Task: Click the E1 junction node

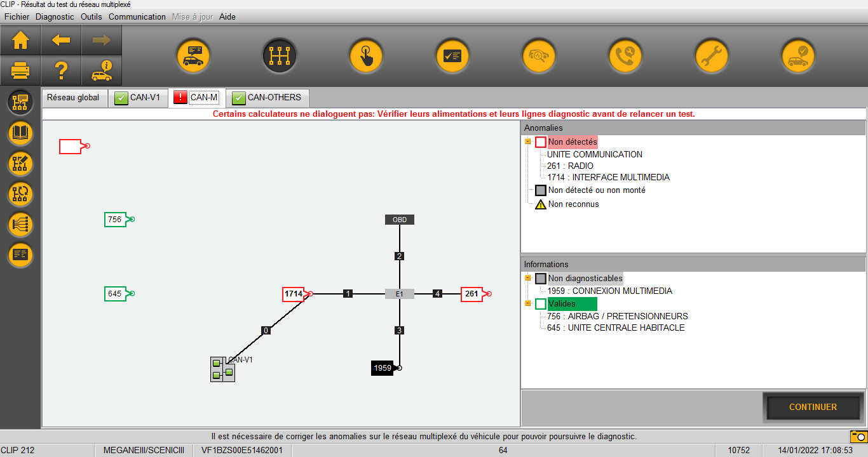Action: tap(400, 294)
